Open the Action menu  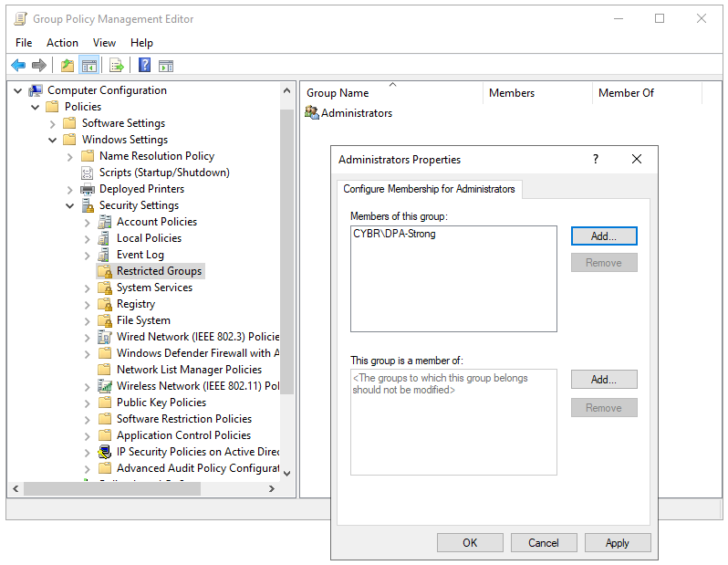click(62, 43)
